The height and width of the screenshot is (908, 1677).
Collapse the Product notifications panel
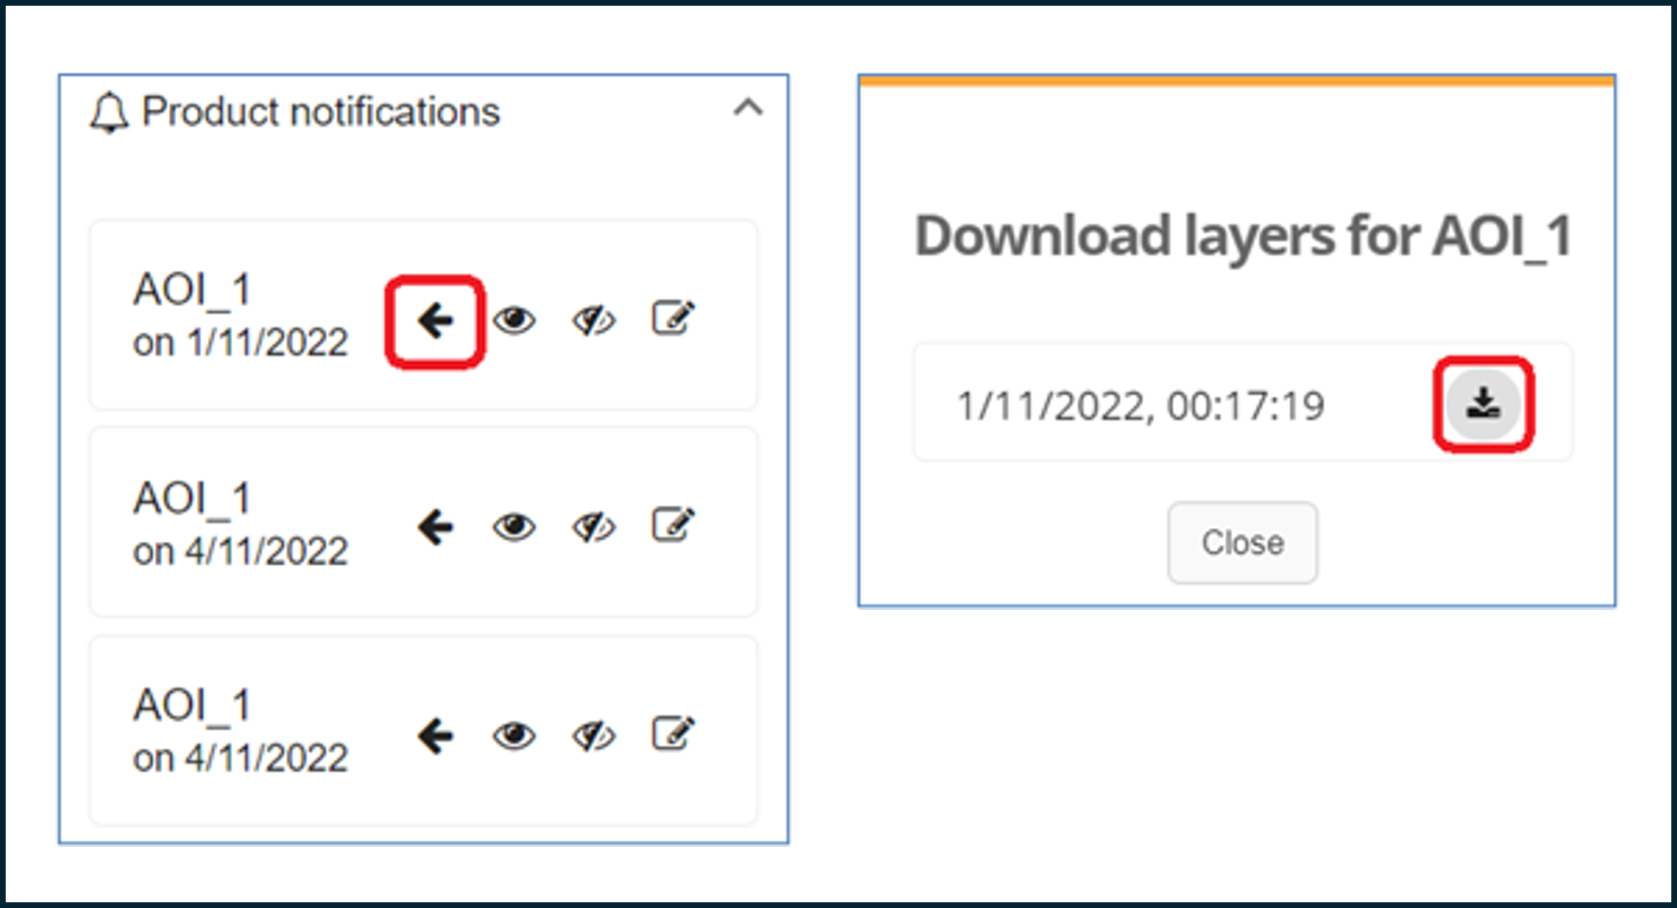click(748, 108)
